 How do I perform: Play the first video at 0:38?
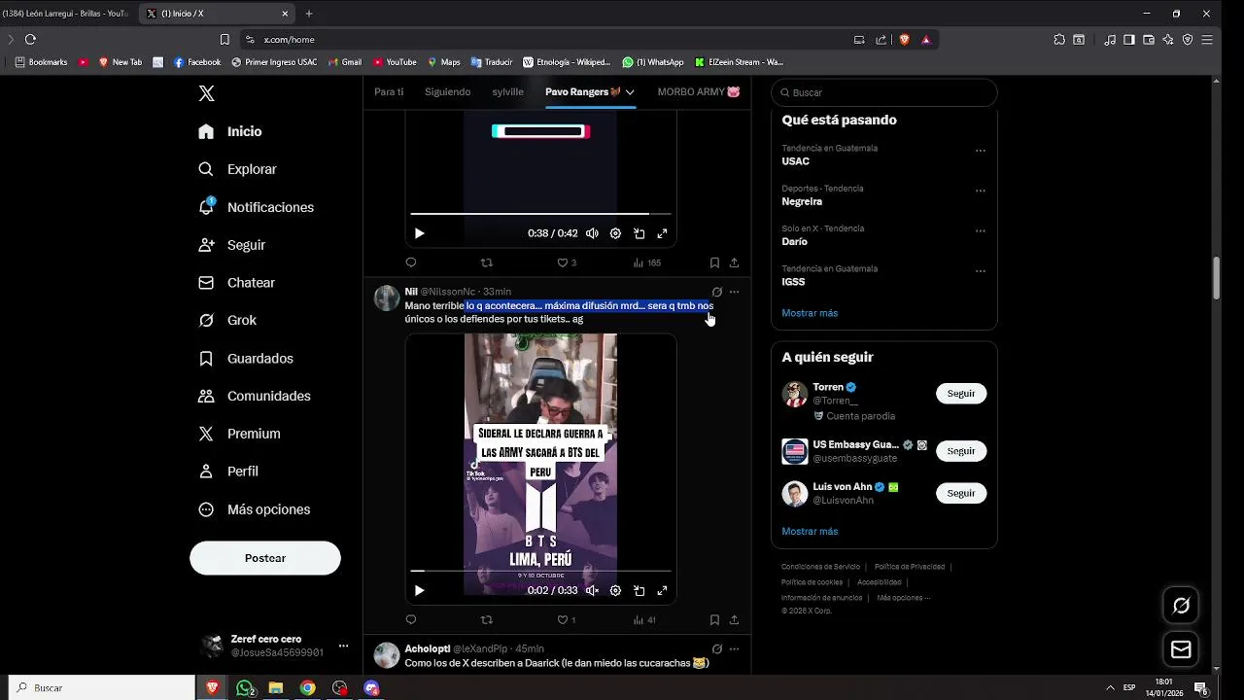click(x=419, y=233)
